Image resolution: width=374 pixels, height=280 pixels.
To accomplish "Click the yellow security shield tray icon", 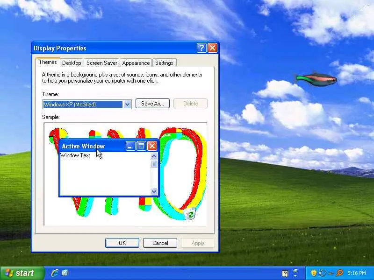I will tap(314, 273).
